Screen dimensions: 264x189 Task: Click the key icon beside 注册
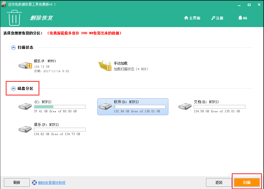213,18
